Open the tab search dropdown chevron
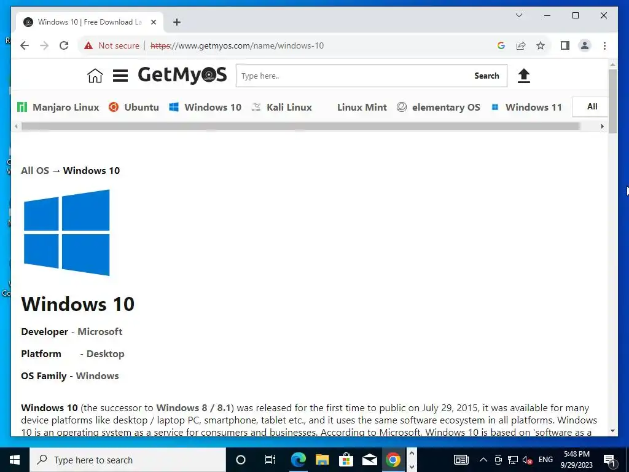The image size is (629, 472). (x=518, y=15)
